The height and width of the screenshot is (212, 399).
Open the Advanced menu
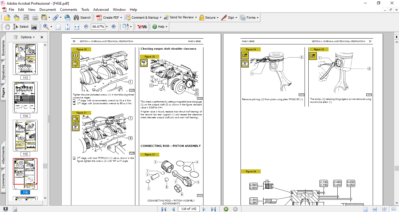point(101,10)
